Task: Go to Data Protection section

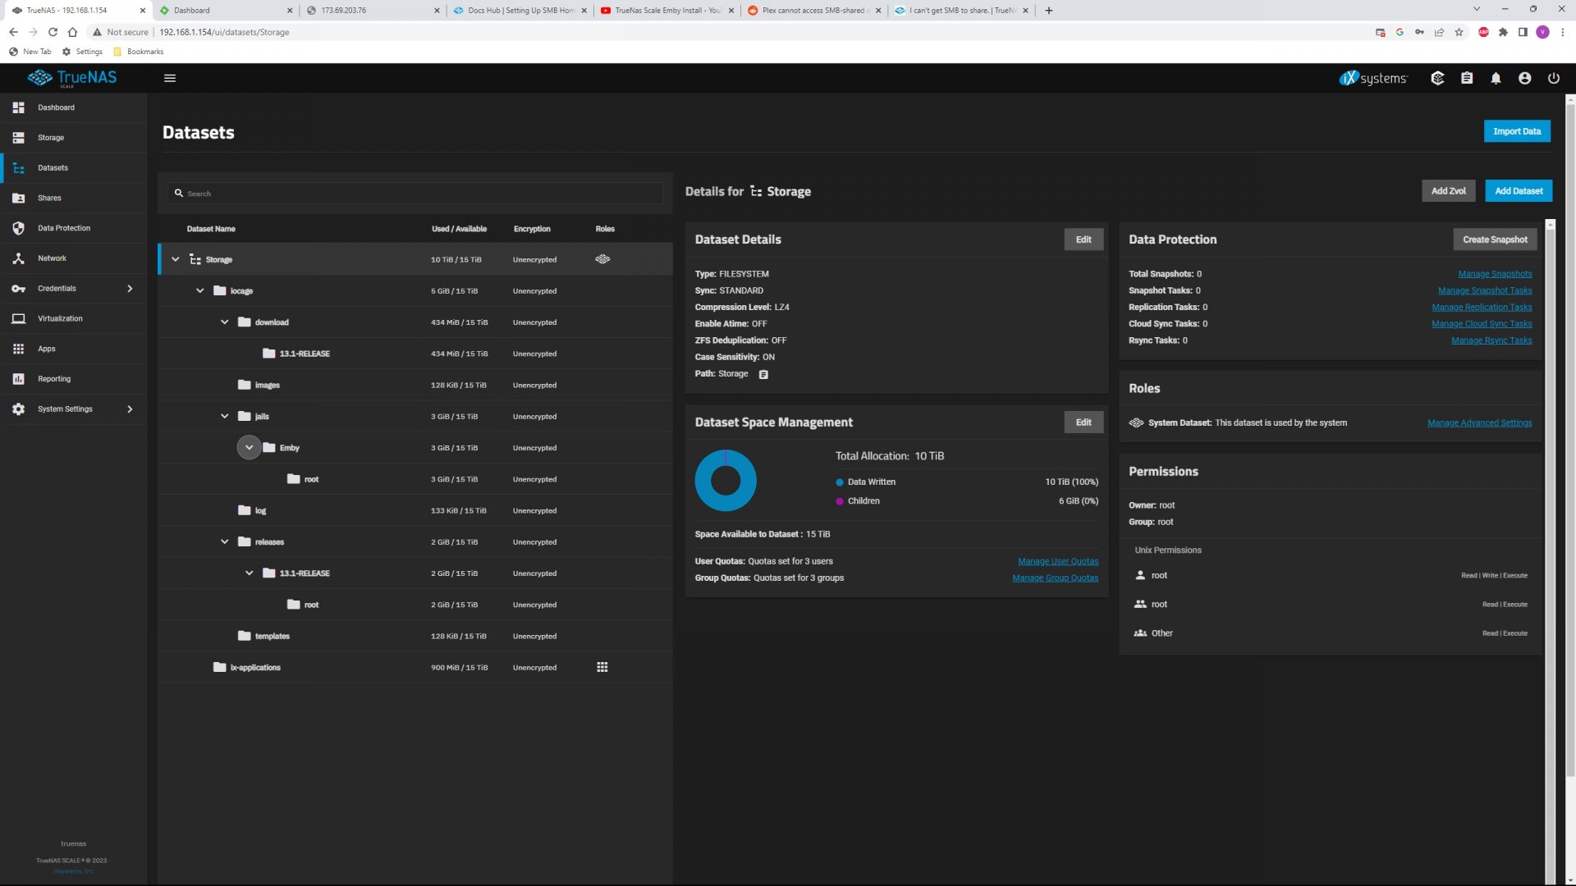Action: pos(74,228)
